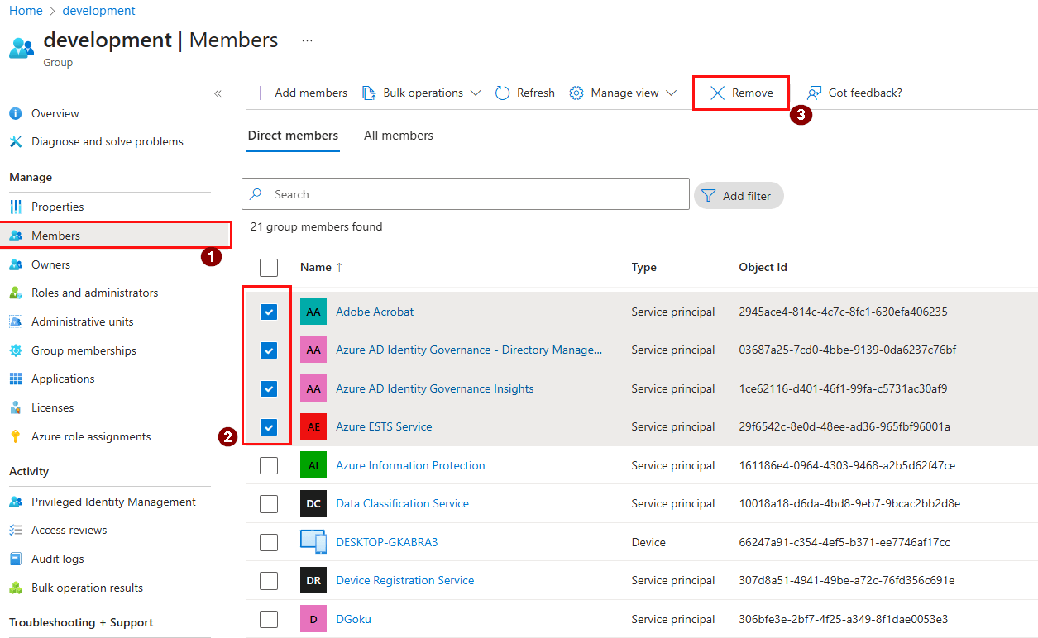Screen dimensions: 1038x638
Task: Click the Got feedback icon
Action: 816,93
